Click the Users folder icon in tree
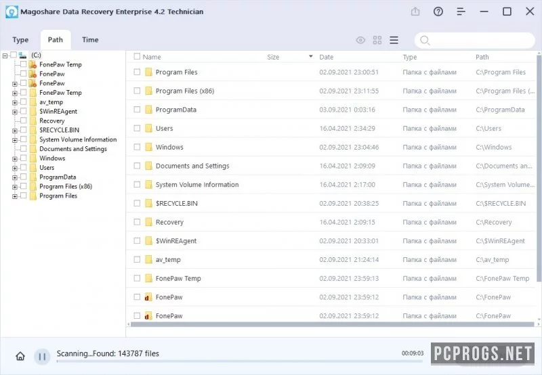 point(33,167)
